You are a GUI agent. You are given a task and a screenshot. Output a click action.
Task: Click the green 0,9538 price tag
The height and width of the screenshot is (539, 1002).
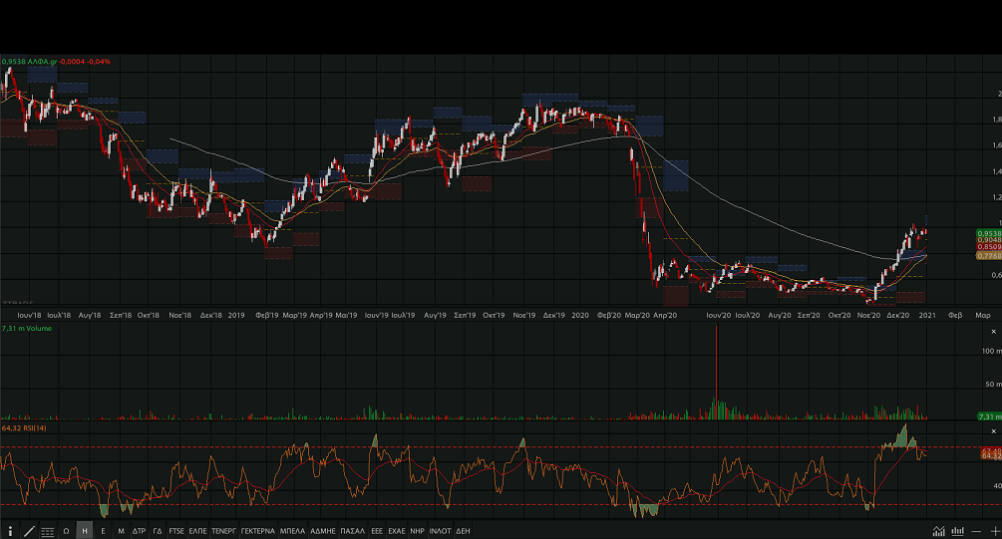click(988, 233)
